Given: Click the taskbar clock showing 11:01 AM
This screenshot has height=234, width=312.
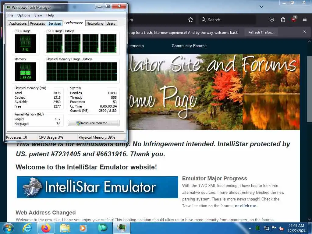Looking at the screenshot, I should click(296, 228).
